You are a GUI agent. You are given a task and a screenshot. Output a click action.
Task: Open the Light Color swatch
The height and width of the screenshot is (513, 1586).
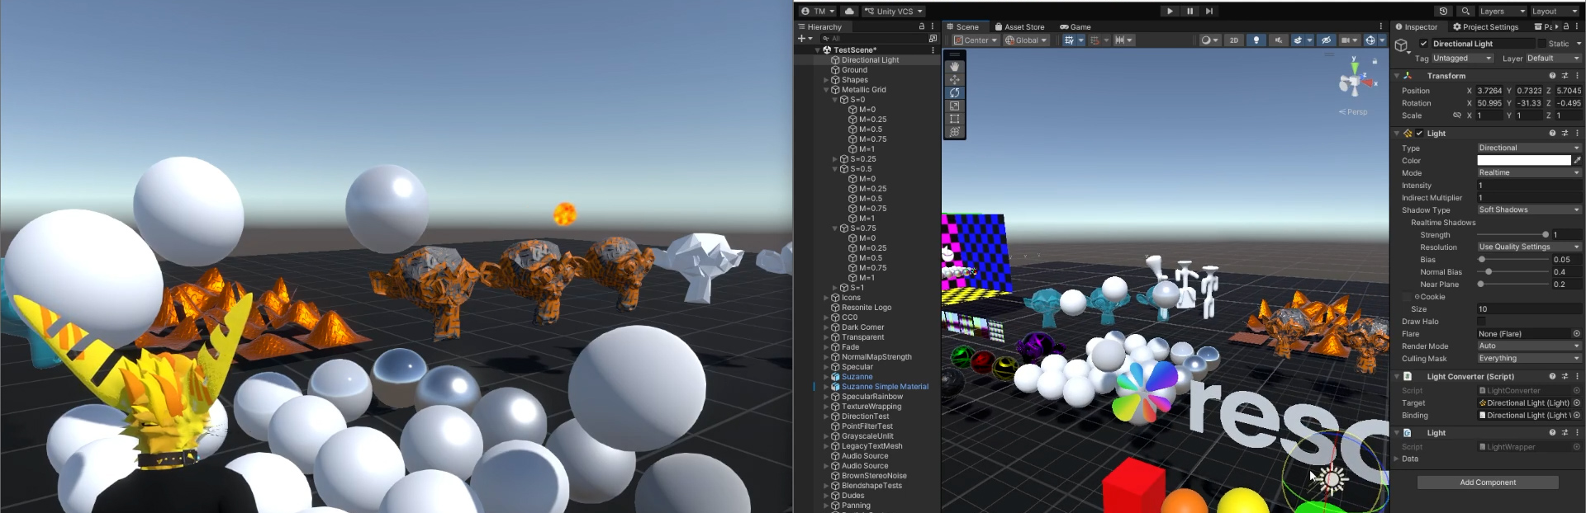[x=1523, y=160]
